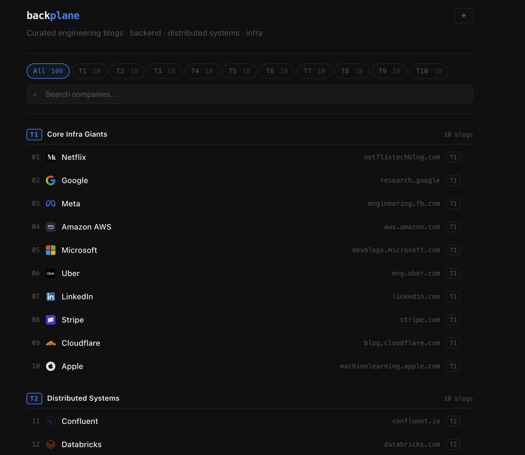Open the LinkedIn blog entry

[x=250, y=297]
